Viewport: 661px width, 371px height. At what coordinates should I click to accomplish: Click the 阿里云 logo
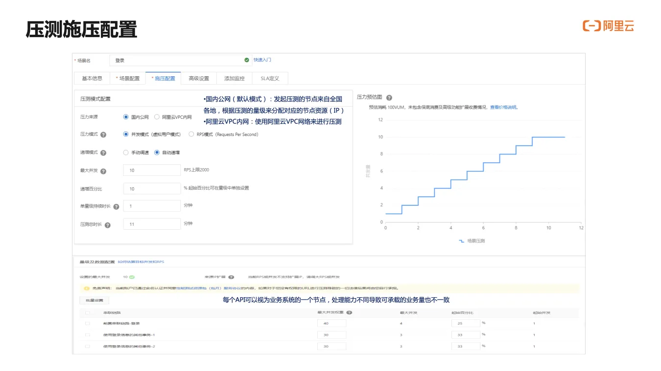tap(608, 26)
